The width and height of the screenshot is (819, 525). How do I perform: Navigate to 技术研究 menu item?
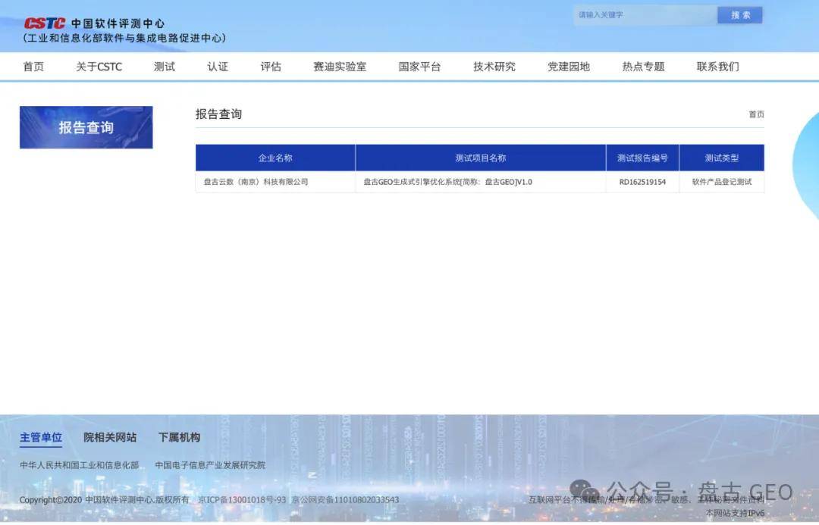click(494, 67)
